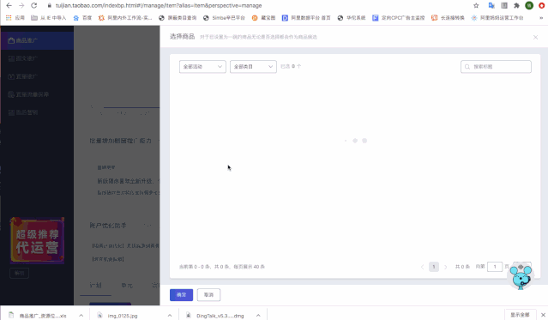Open the Simba bookmark in bookmarks bar
The width and height of the screenshot is (548, 320).
pos(224,18)
